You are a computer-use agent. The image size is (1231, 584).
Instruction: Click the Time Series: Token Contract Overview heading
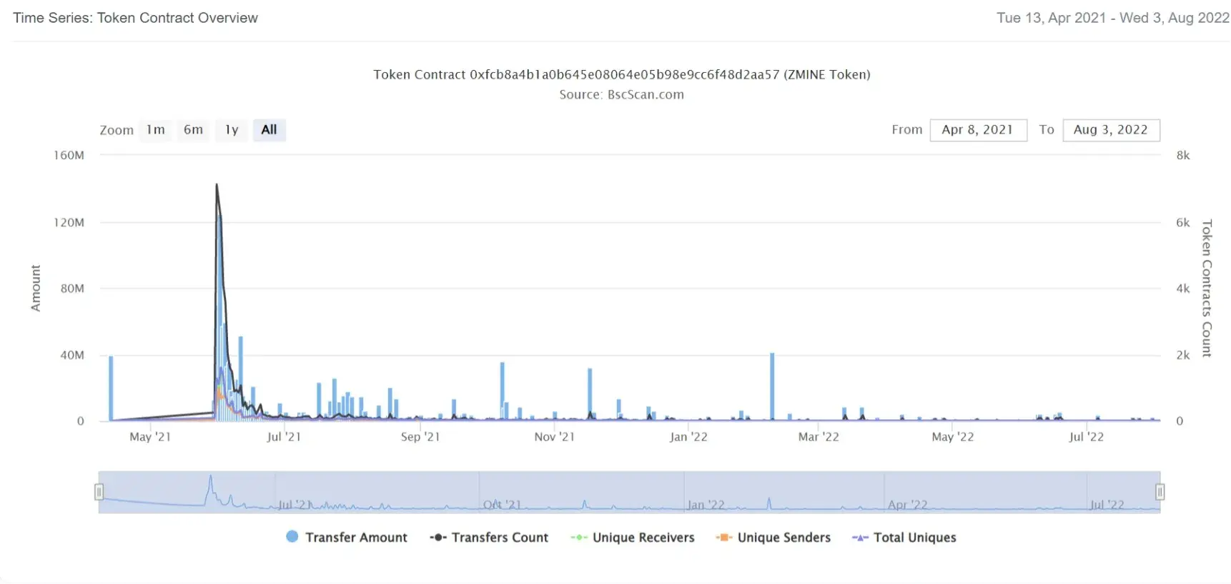tap(135, 18)
